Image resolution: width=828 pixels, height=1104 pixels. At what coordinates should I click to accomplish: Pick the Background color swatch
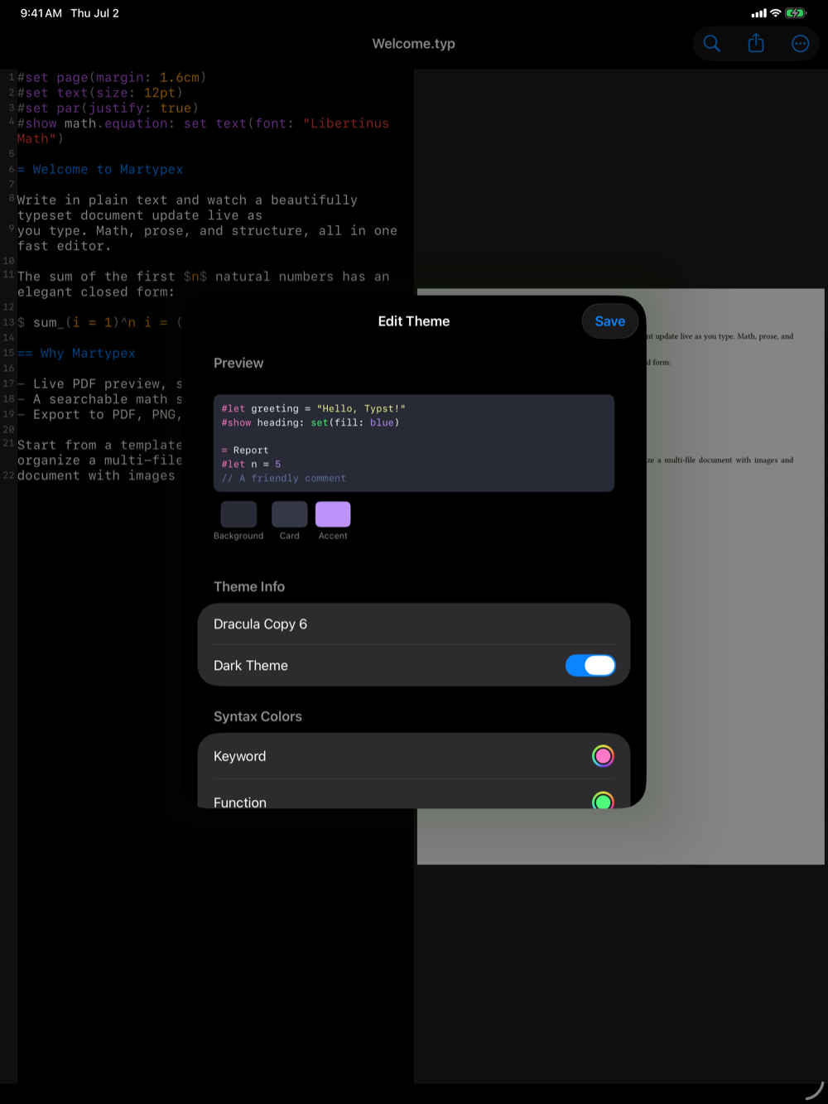(238, 514)
